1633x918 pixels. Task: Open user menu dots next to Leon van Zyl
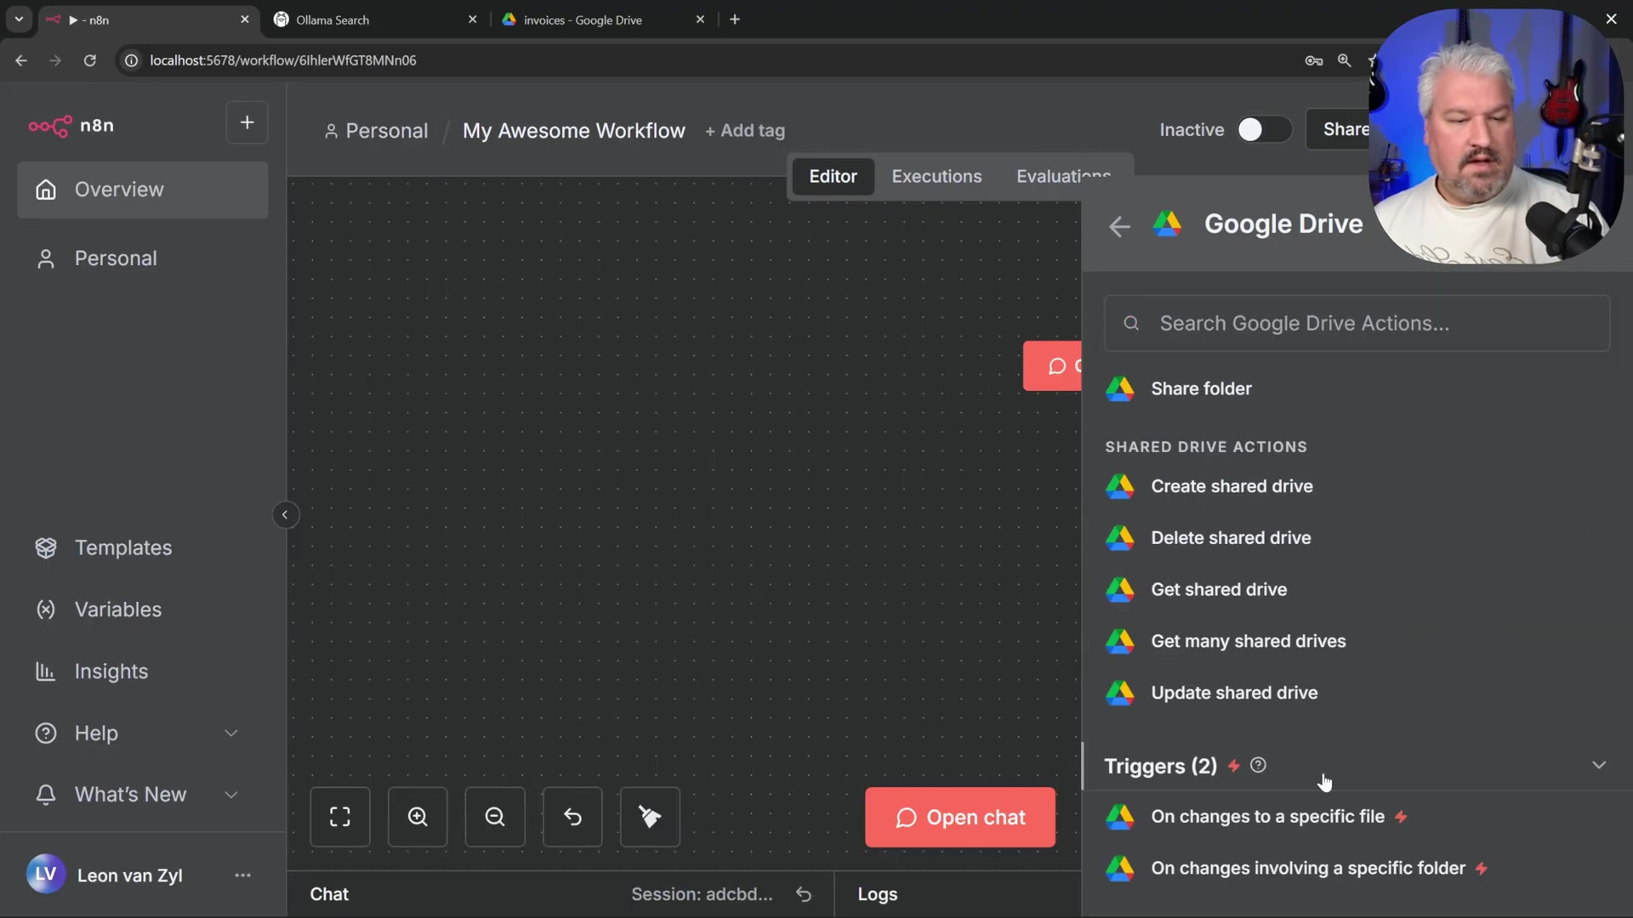click(242, 875)
